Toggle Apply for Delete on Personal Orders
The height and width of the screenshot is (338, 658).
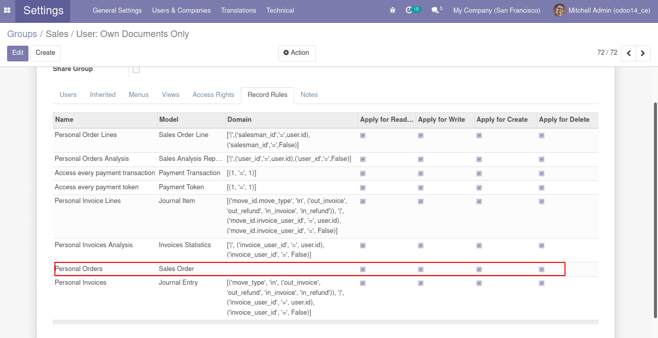[x=542, y=269]
